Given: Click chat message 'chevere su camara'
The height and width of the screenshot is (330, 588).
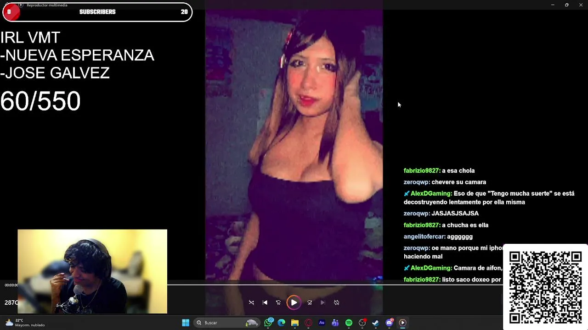Looking at the screenshot, I should (x=459, y=182).
